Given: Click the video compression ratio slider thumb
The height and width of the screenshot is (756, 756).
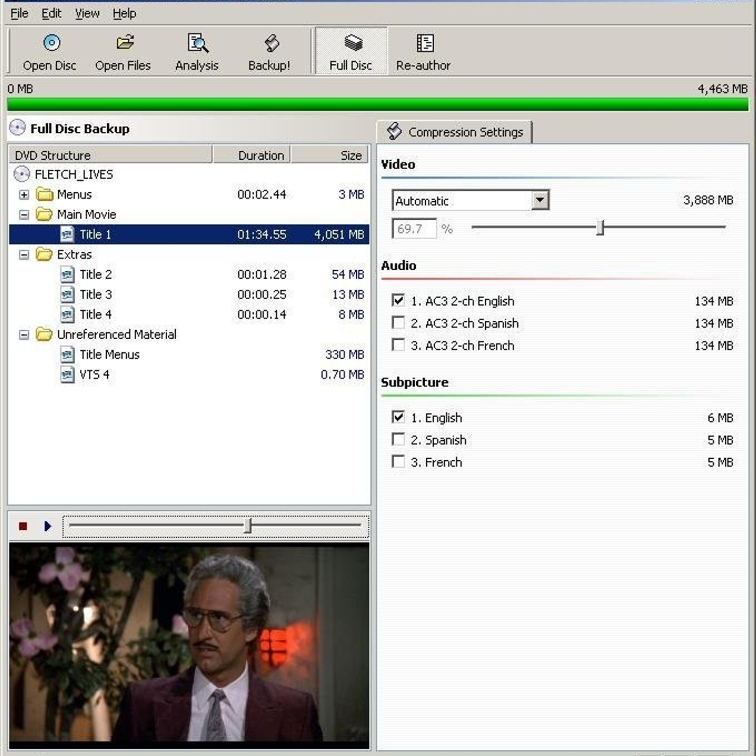Looking at the screenshot, I should tap(600, 227).
